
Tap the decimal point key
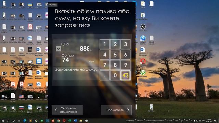105,75
